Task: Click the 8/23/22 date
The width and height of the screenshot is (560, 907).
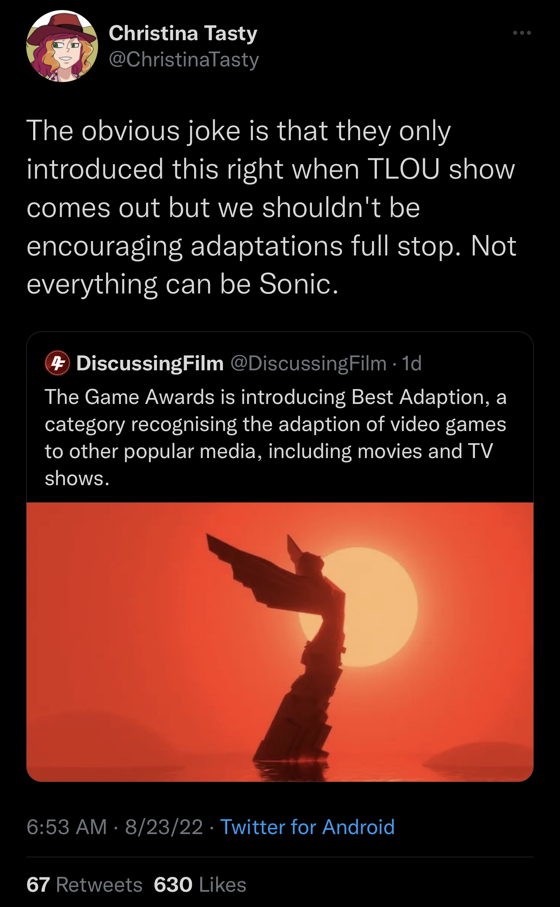Action: click(164, 827)
